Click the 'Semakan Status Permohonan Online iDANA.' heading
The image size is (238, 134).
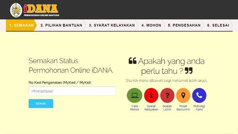(x=71, y=65)
